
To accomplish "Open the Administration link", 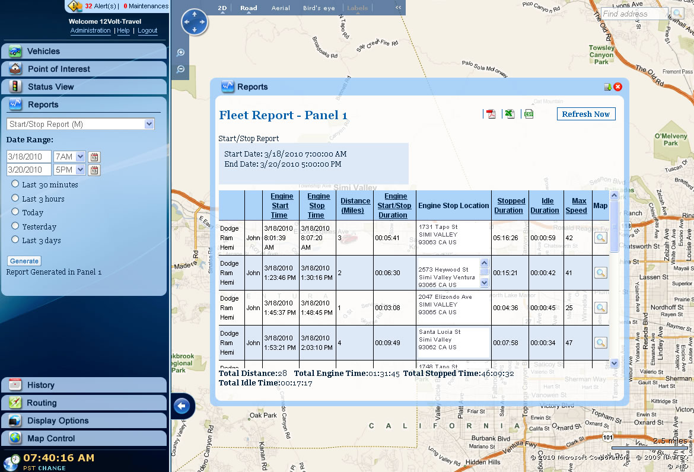I will point(90,30).
